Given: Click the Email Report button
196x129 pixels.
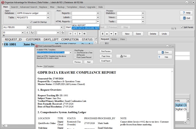Looking at the screenshot, I should point(106,61).
